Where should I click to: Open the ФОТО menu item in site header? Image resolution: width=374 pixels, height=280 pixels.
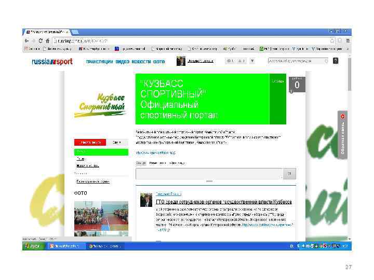point(159,62)
